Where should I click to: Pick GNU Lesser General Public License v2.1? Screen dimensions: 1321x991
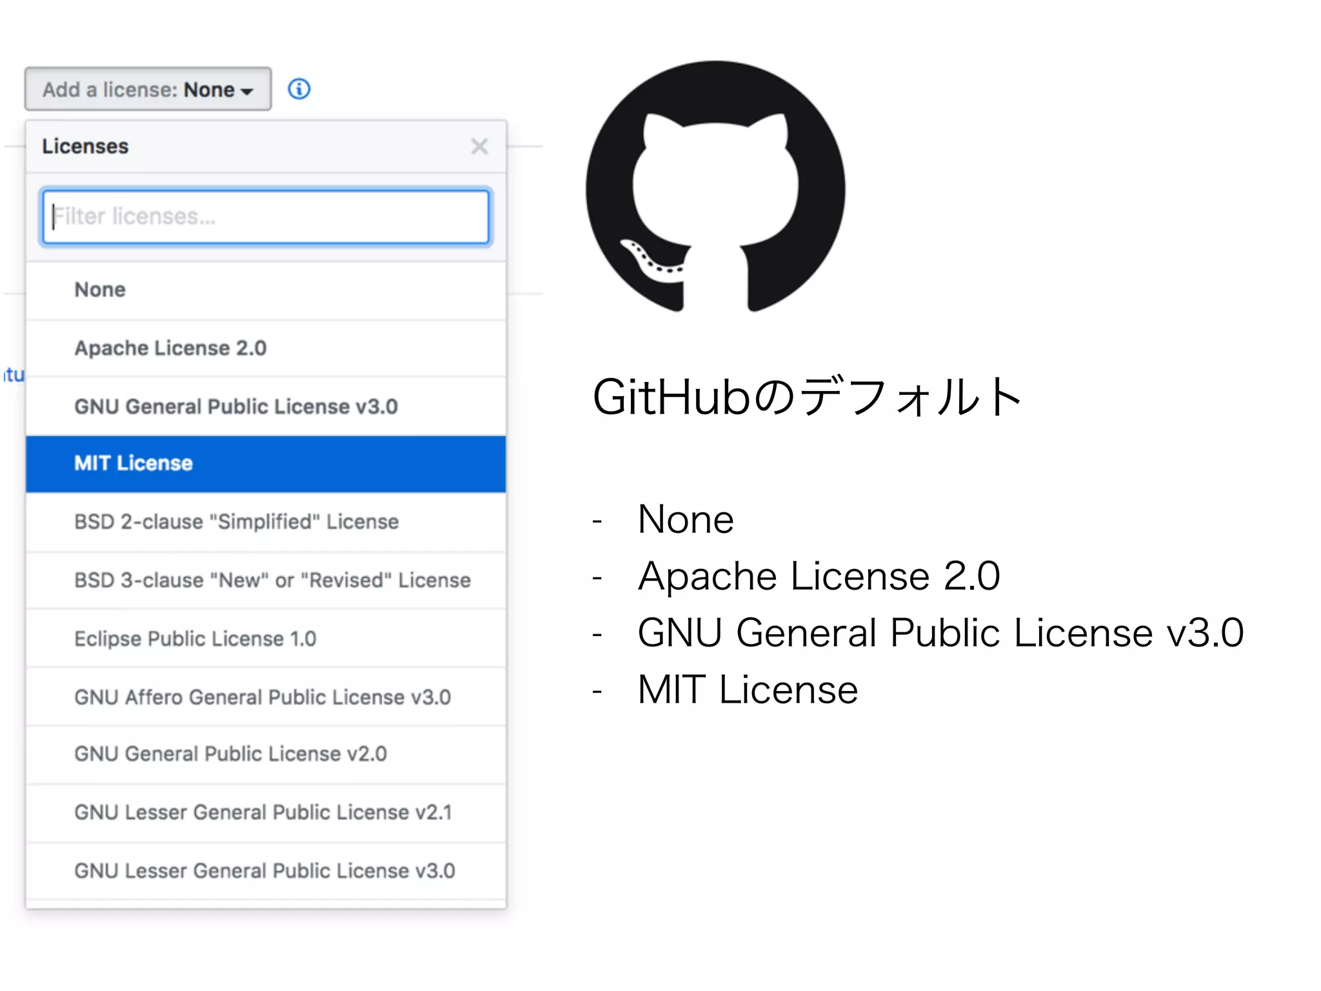pos(266,813)
